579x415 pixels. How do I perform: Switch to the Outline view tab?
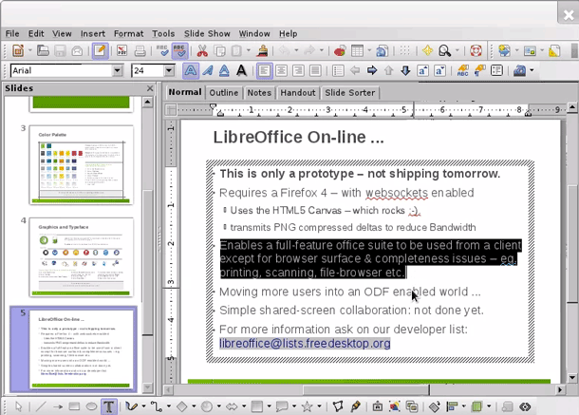224,93
